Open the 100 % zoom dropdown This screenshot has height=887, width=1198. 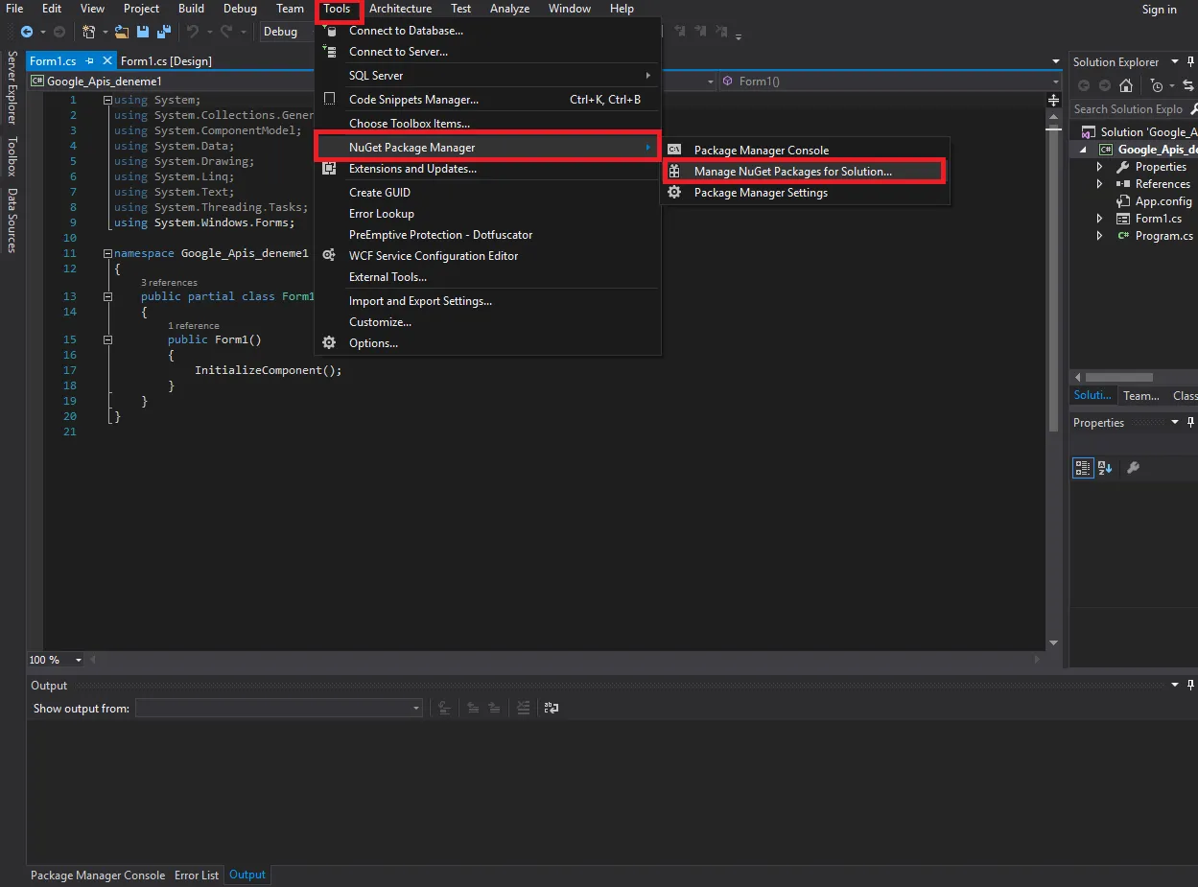pos(79,660)
